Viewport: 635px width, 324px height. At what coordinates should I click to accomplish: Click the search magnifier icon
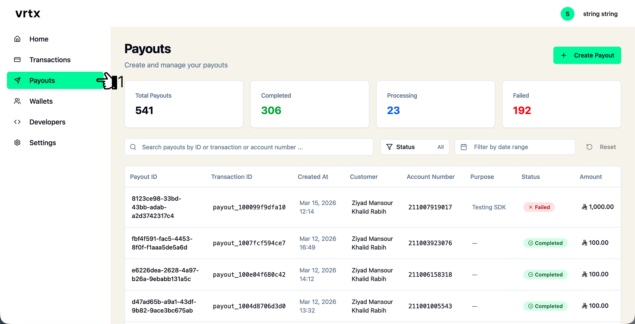(x=133, y=147)
